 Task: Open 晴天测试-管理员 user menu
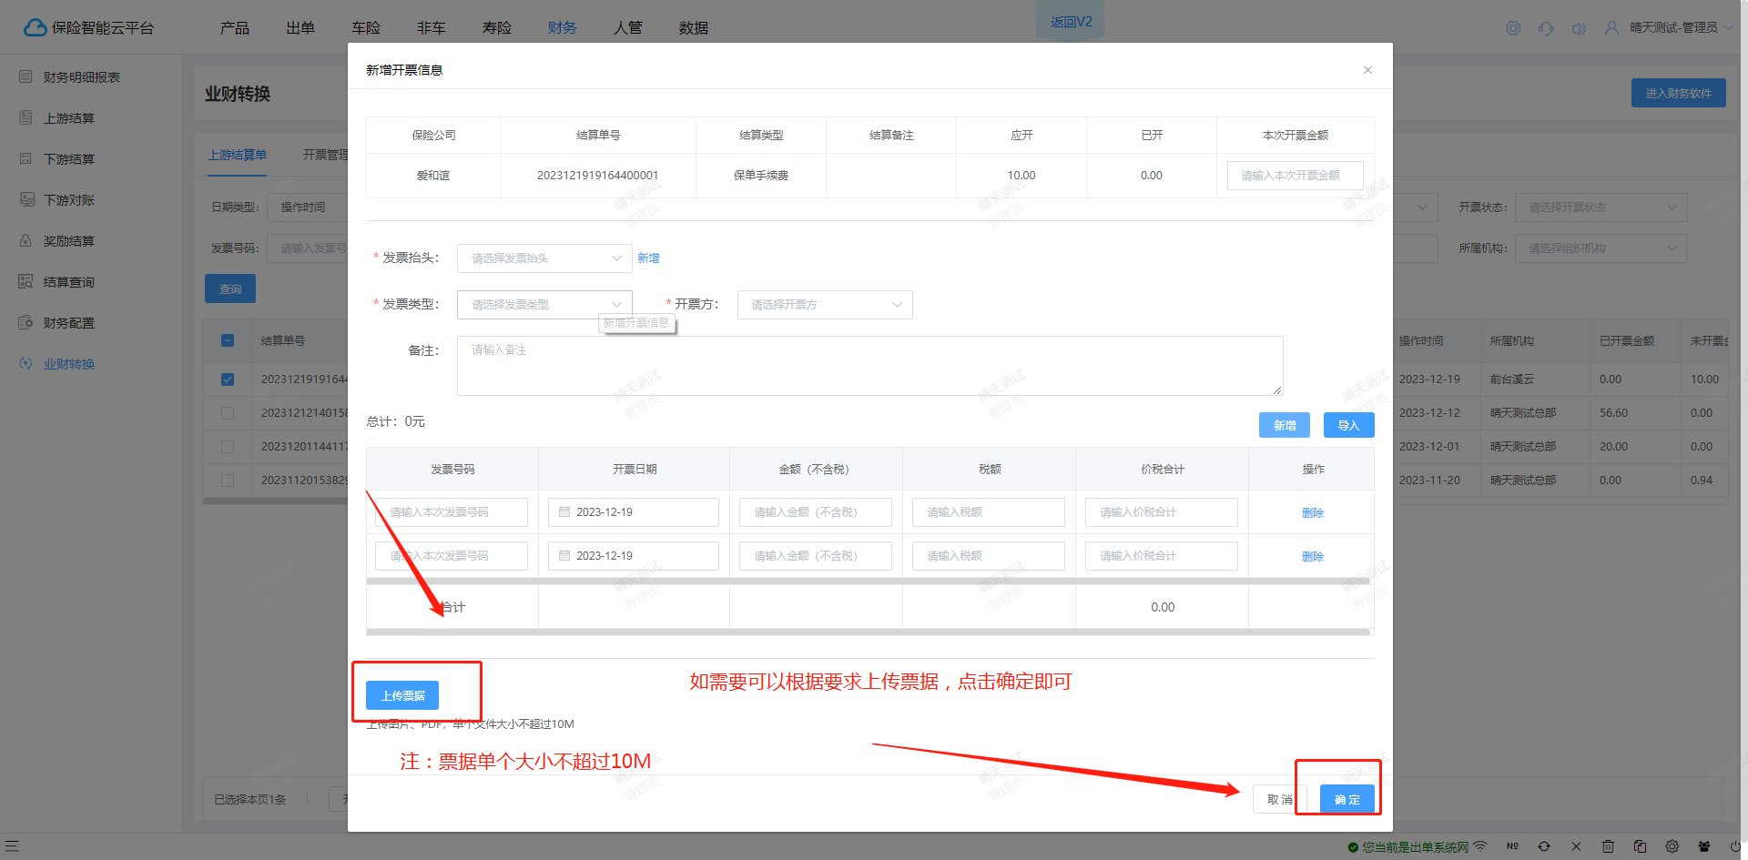pyautogui.click(x=1669, y=28)
